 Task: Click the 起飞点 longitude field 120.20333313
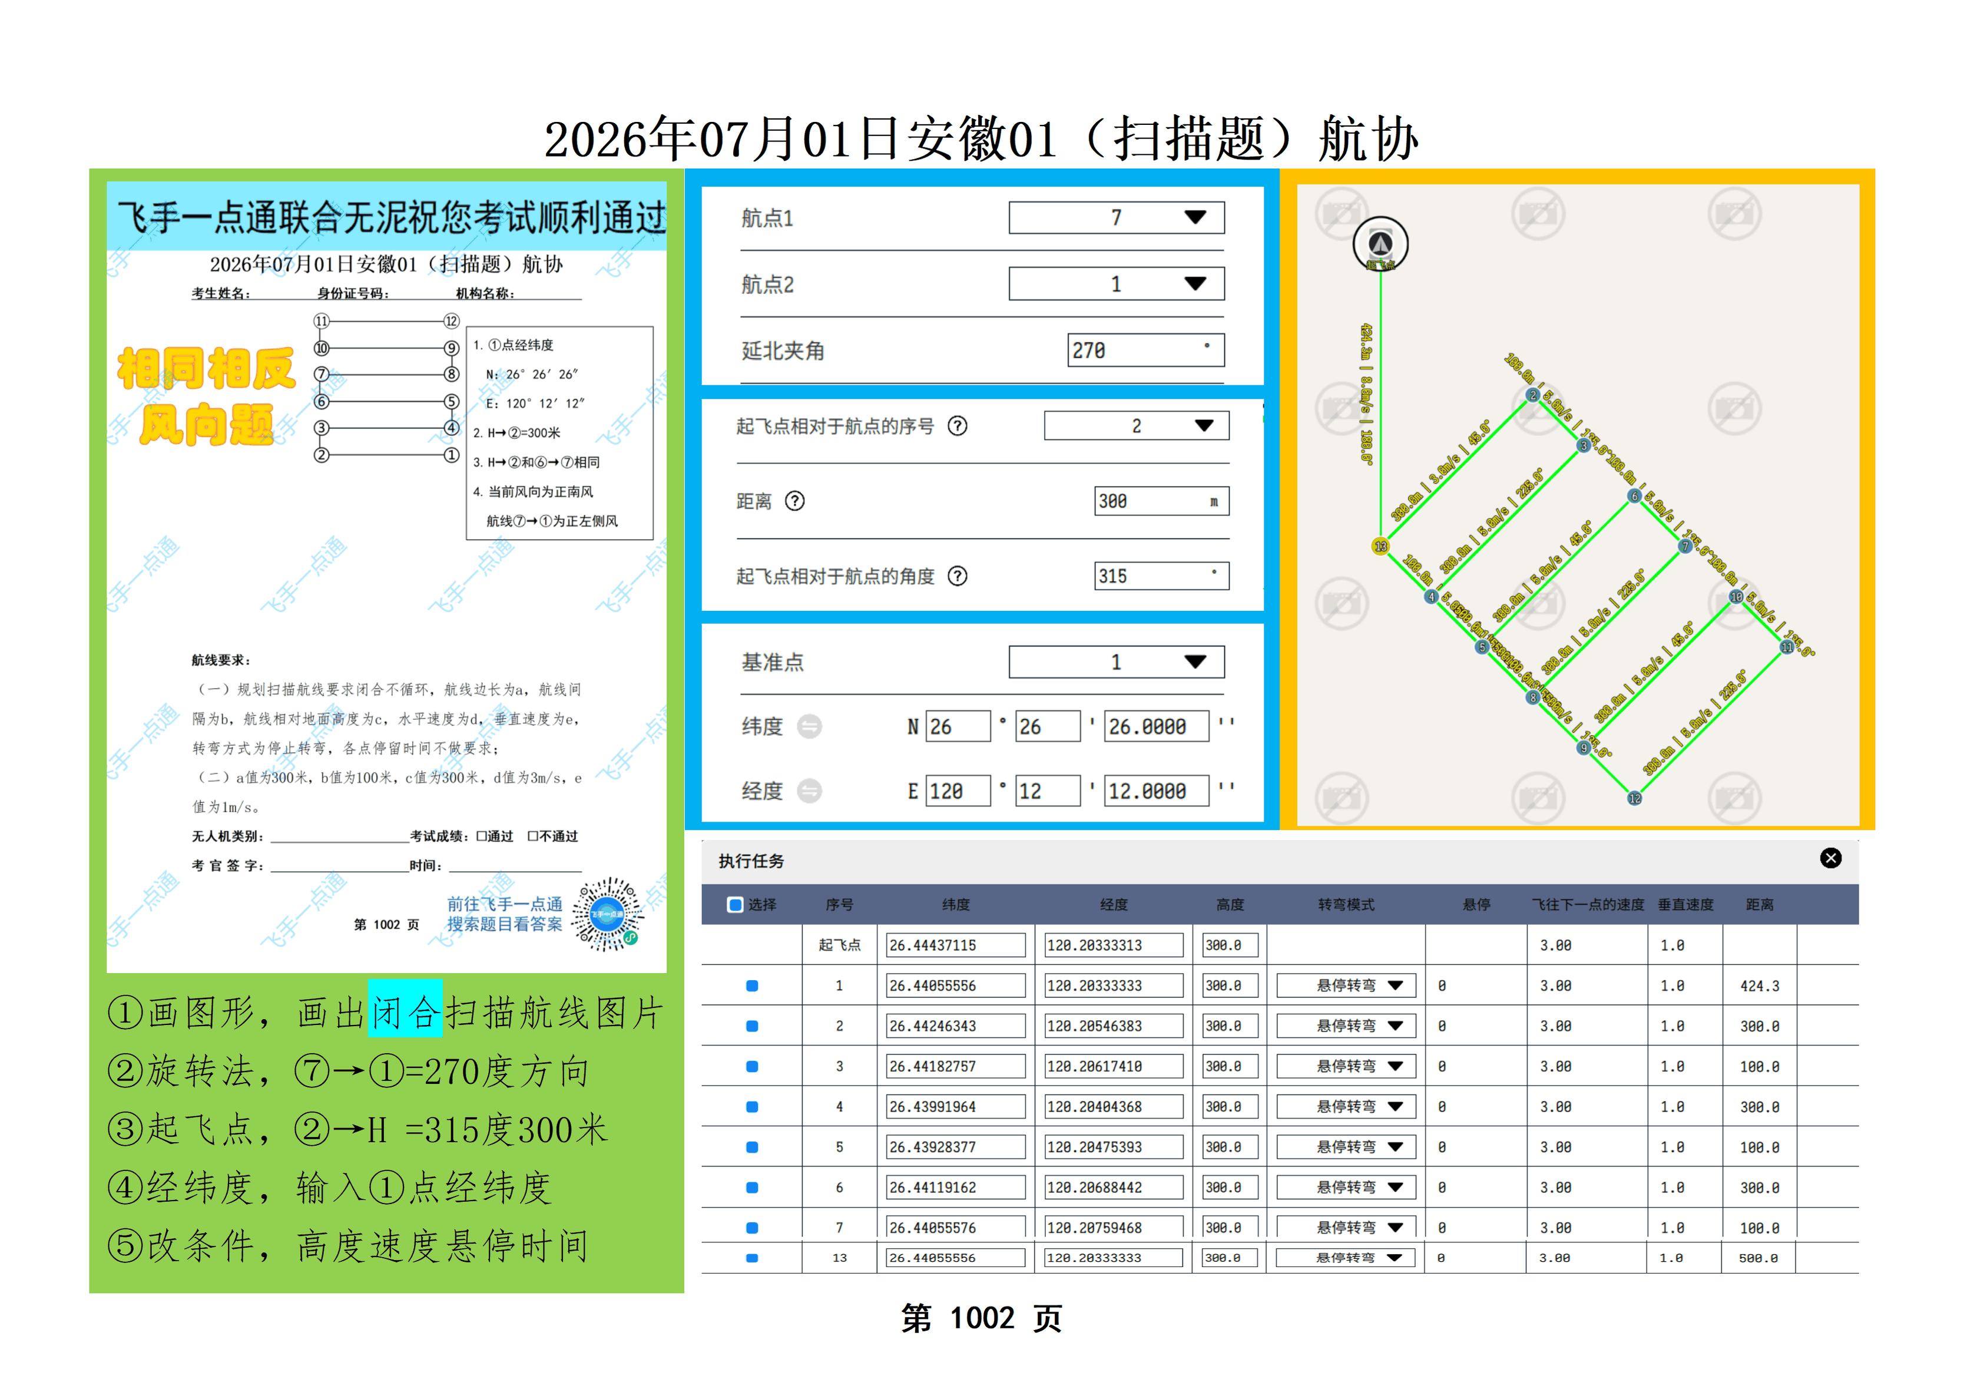coord(1114,945)
